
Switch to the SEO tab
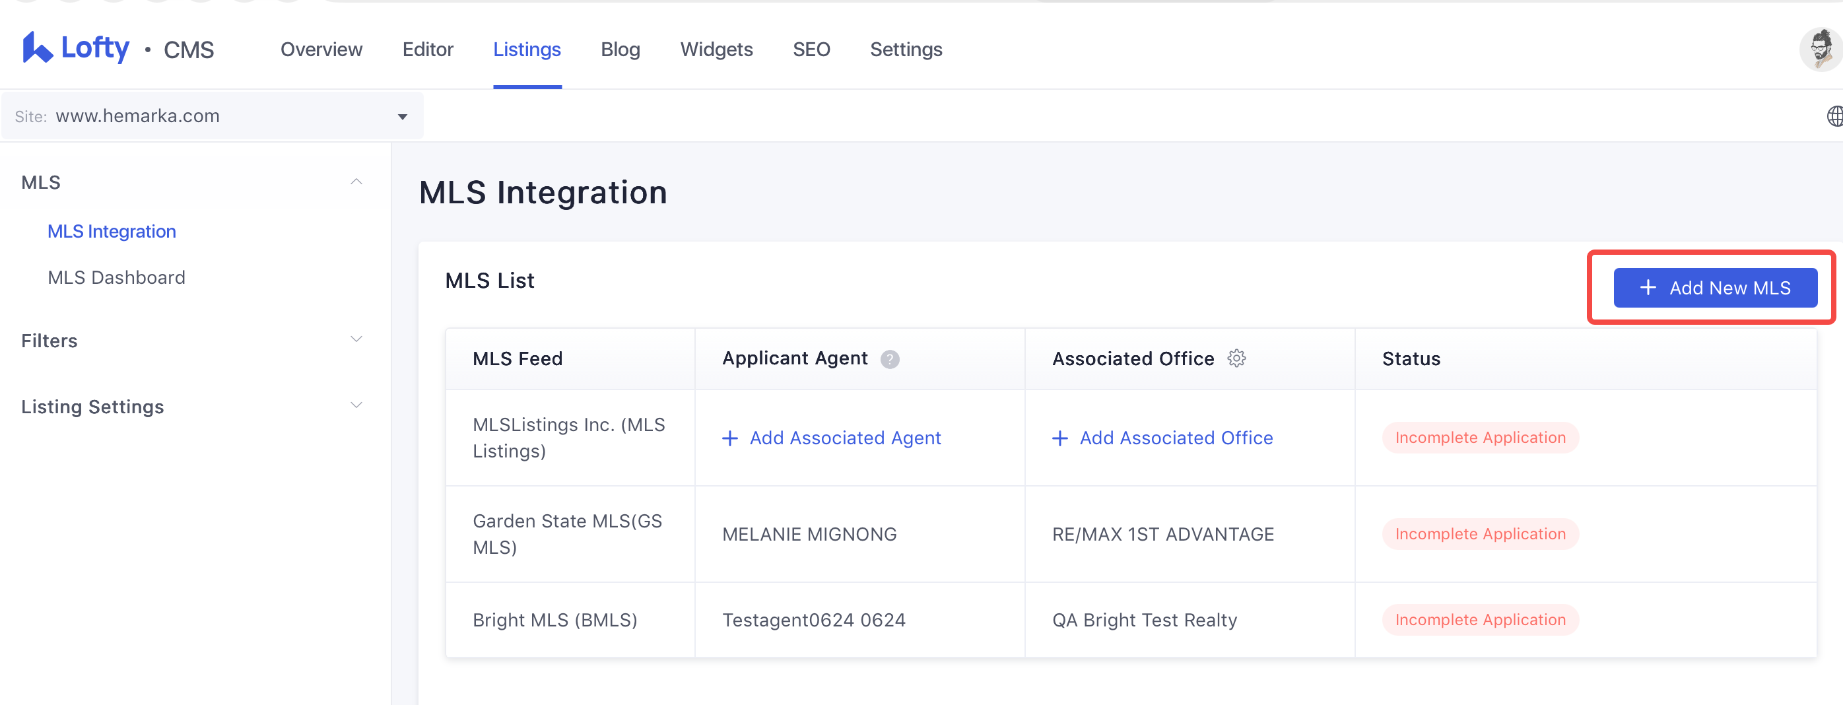tap(811, 50)
